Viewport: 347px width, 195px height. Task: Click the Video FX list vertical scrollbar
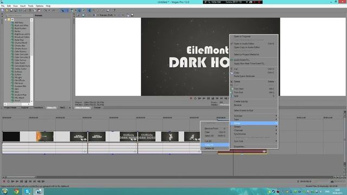point(31,61)
